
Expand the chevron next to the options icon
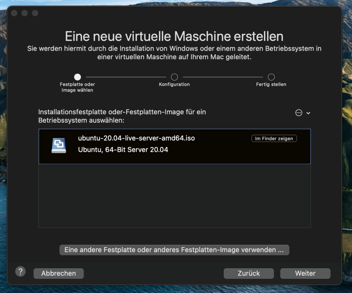[x=308, y=113]
